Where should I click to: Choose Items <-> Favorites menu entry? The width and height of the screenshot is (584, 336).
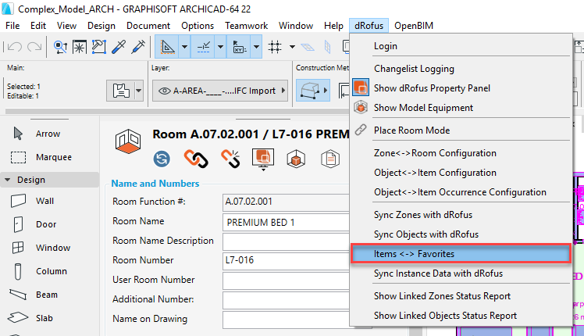pyautogui.click(x=461, y=254)
